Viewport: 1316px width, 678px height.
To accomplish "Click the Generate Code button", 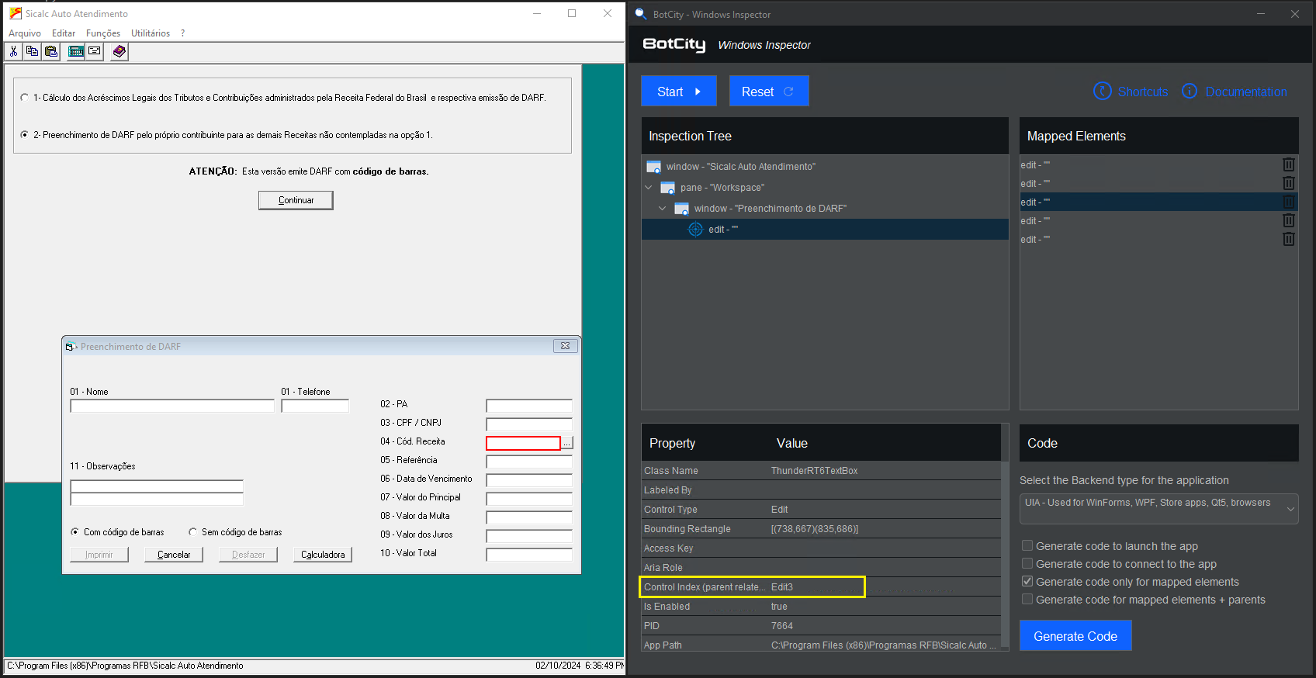I will coord(1075,636).
